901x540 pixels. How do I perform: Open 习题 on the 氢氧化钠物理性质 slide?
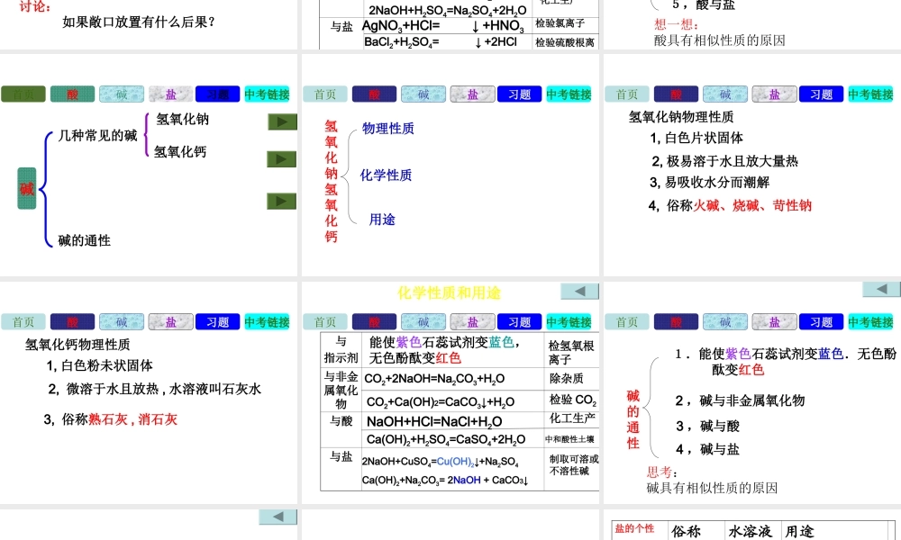(x=821, y=94)
